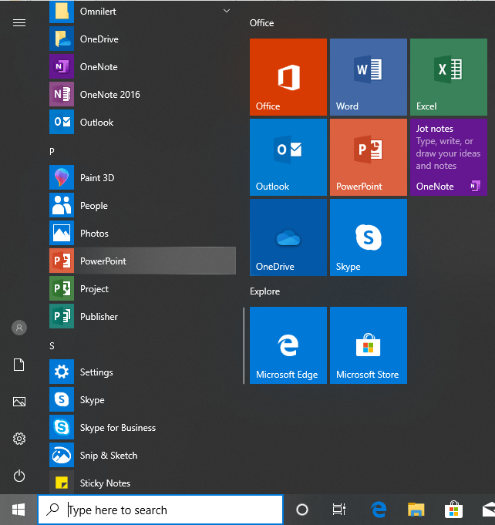Image resolution: width=495 pixels, height=525 pixels.
Task: Expand the Omnilert folder chevron
Action: (x=227, y=11)
